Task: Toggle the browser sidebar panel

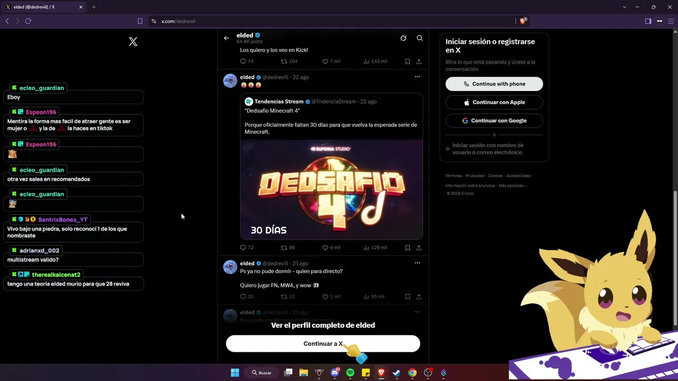Action: (x=648, y=21)
